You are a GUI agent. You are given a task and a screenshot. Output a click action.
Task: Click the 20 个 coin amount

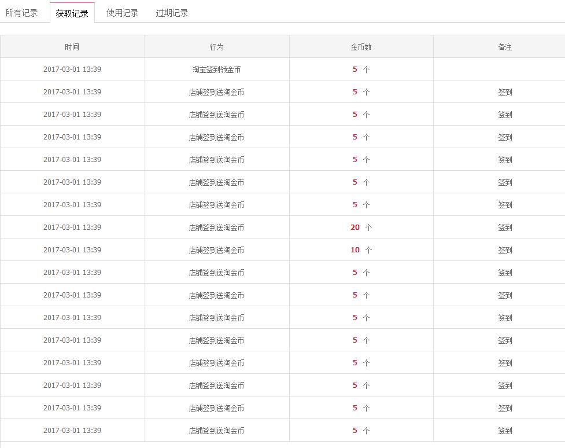pyautogui.click(x=361, y=227)
